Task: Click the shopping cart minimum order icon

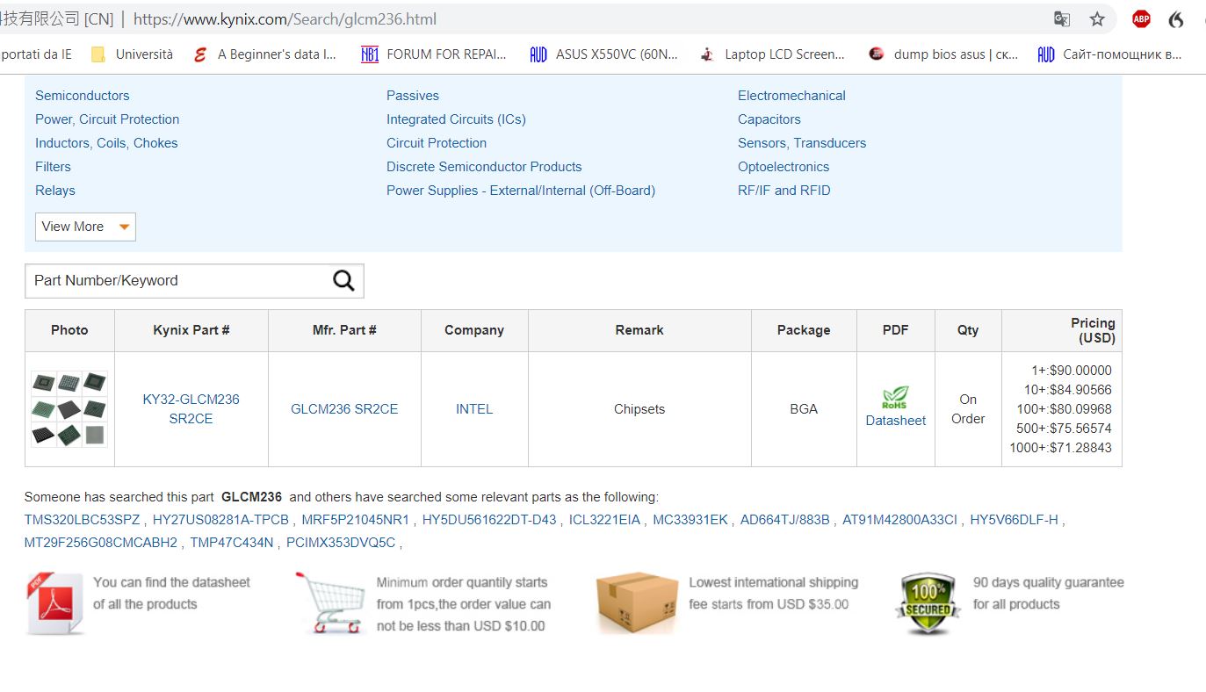Action: [329, 602]
